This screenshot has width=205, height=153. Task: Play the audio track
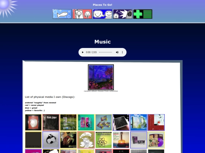coord(83,52)
